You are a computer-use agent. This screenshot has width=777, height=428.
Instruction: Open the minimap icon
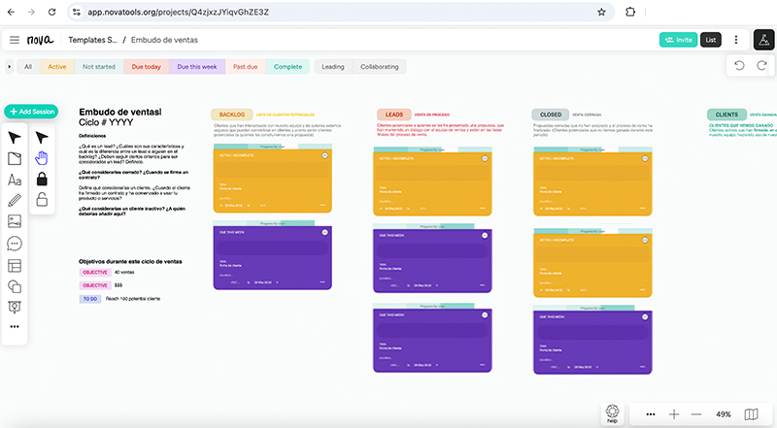(751, 414)
